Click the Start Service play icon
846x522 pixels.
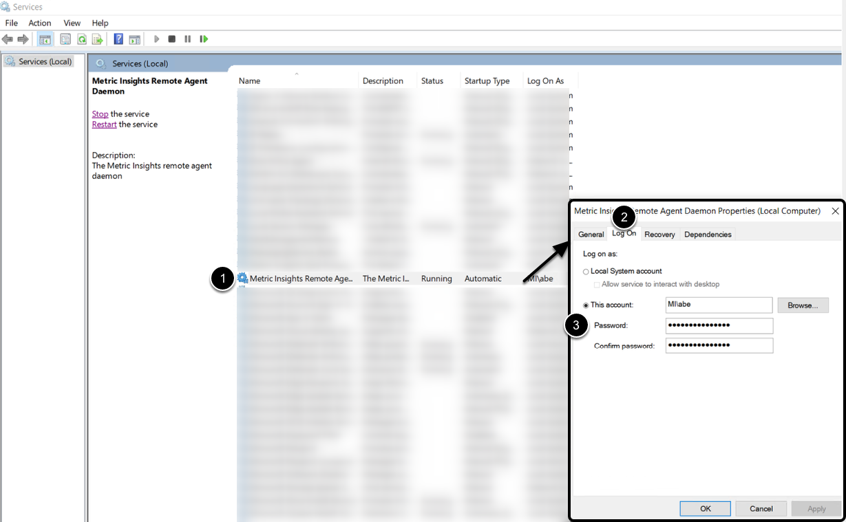157,39
